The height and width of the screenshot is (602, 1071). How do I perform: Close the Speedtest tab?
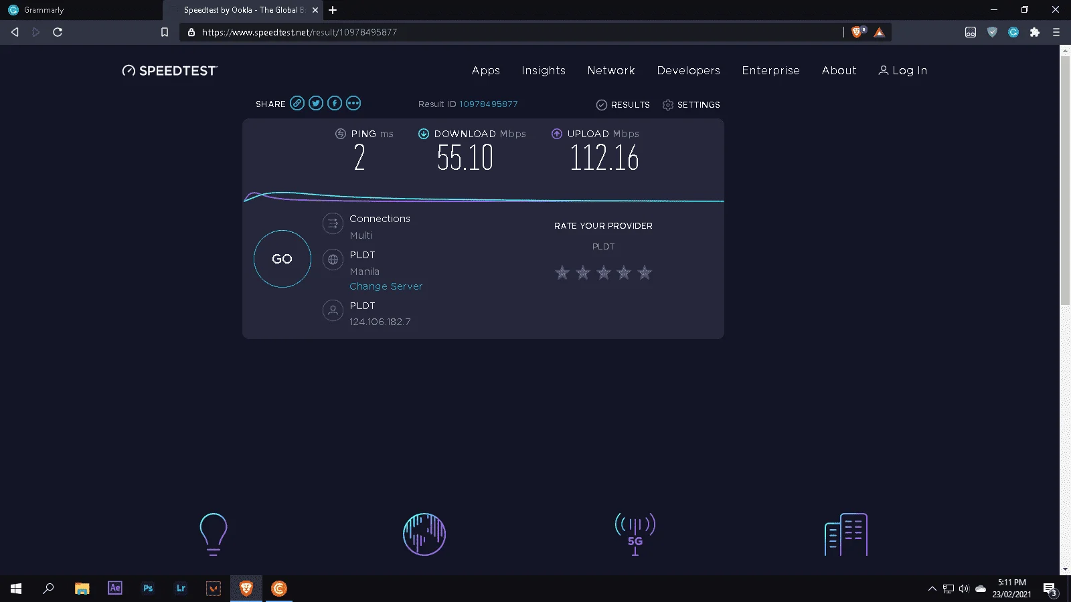coord(315,10)
